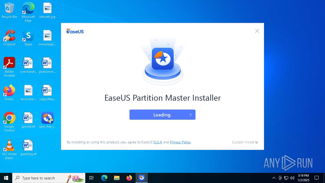The height and width of the screenshot is (183, 325).
Task: Click the EaseUS logo in installer
Action: click(75, 31)
